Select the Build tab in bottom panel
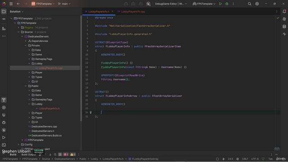Image resolution: width=288 pixels, height=162 pixels. pos(13,154)
